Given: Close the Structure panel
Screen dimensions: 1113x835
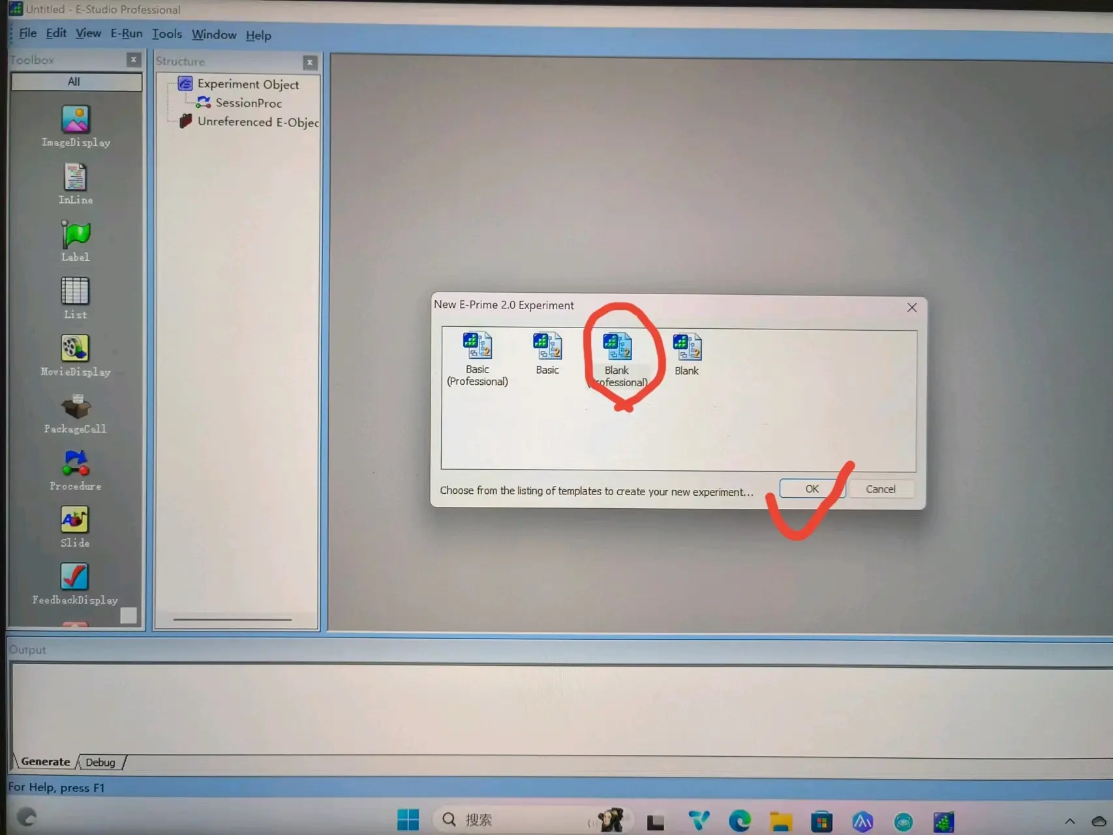Looking at the screenshot, I should [x=310, y=62].
